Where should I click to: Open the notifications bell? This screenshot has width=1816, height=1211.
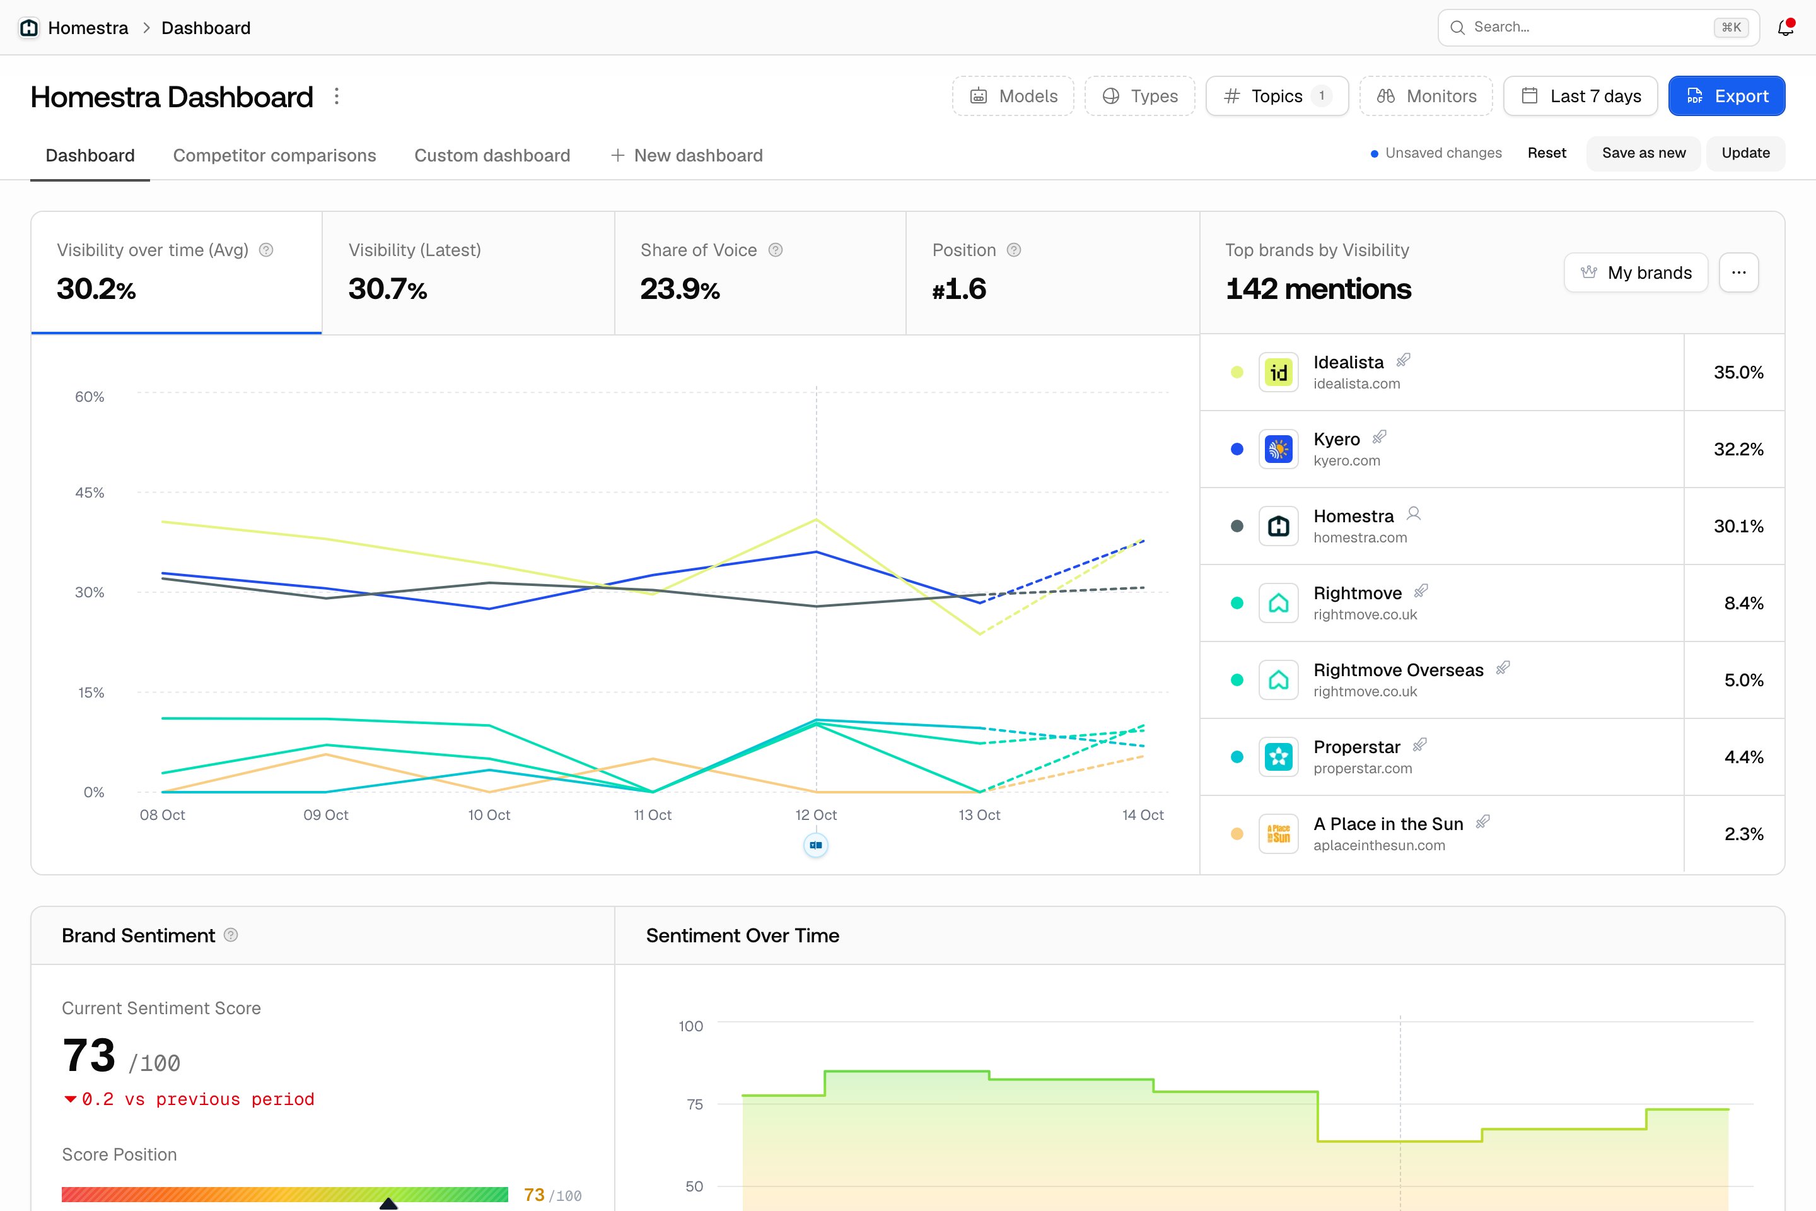point(1785,28)
